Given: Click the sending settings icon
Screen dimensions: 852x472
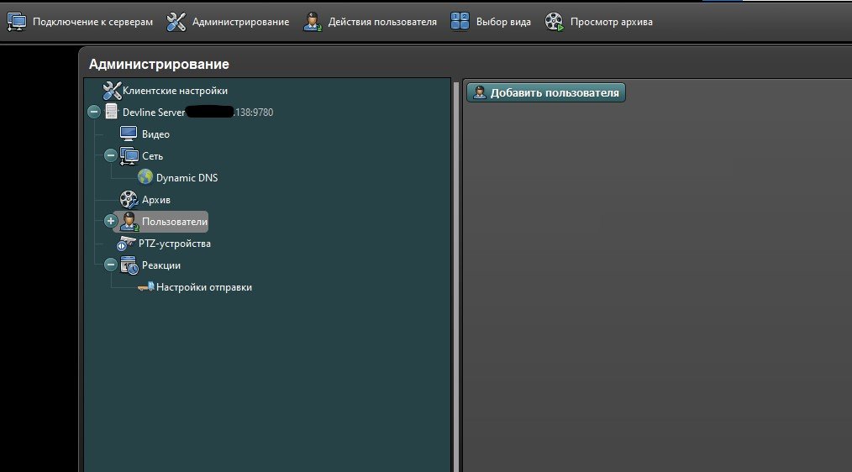Looking at the screenshot, I should tap(145, 287).
